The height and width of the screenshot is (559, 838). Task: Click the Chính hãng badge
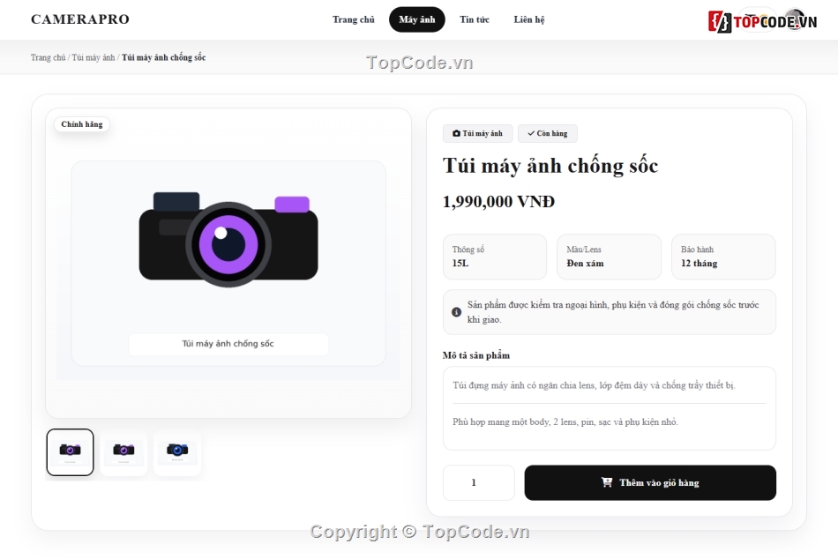coord(82,124)
